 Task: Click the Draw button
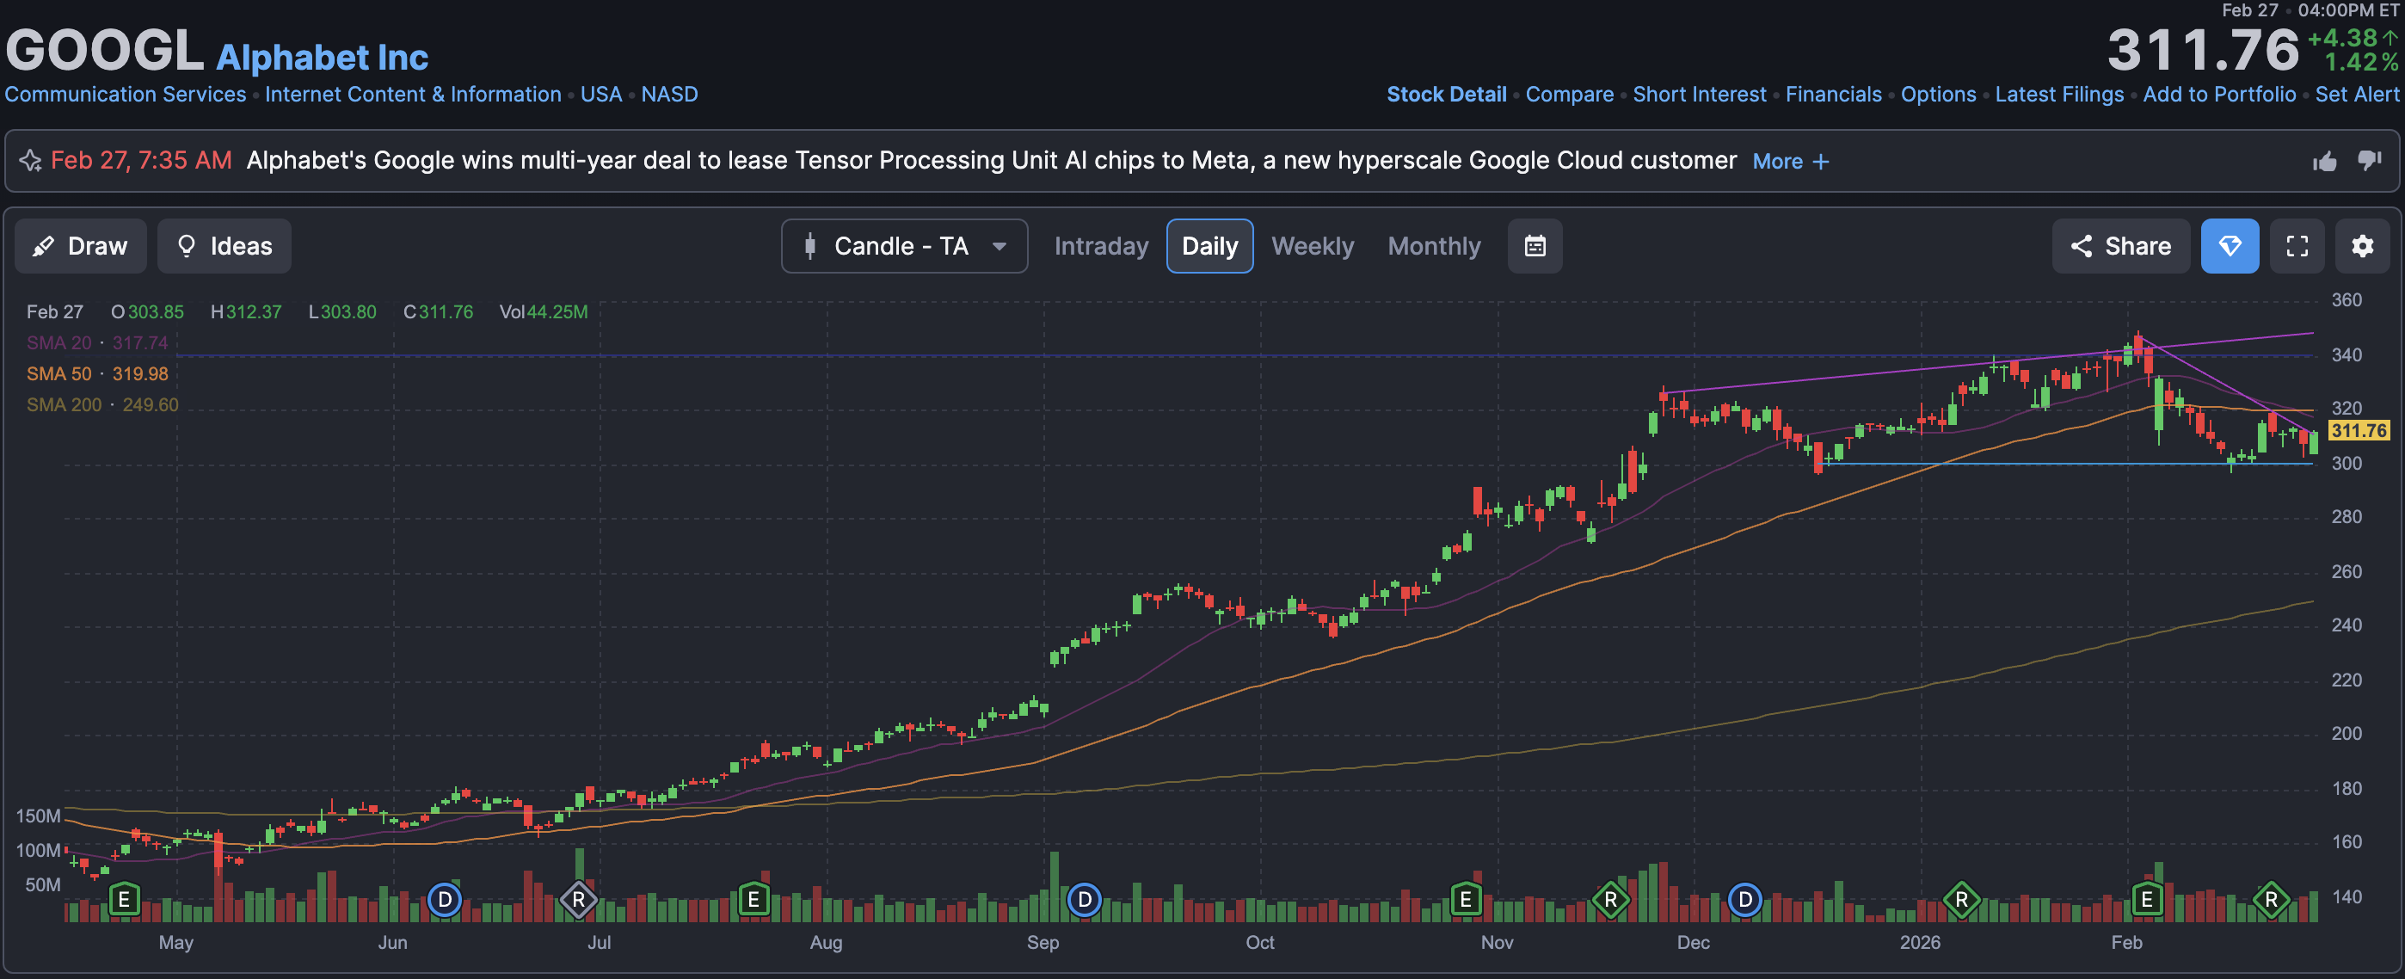(x=80, y=246)
